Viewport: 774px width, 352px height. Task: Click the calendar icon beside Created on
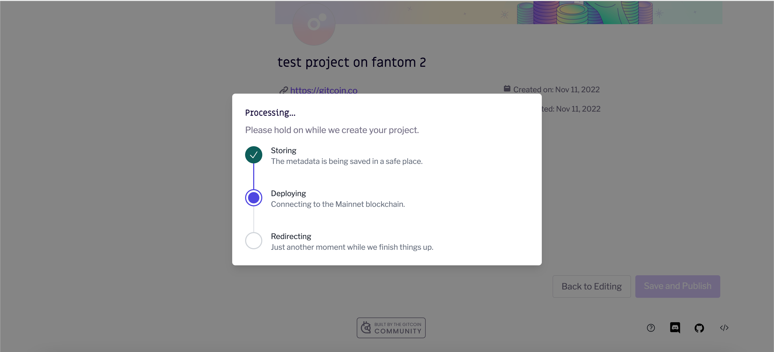(x=507, y=88)
